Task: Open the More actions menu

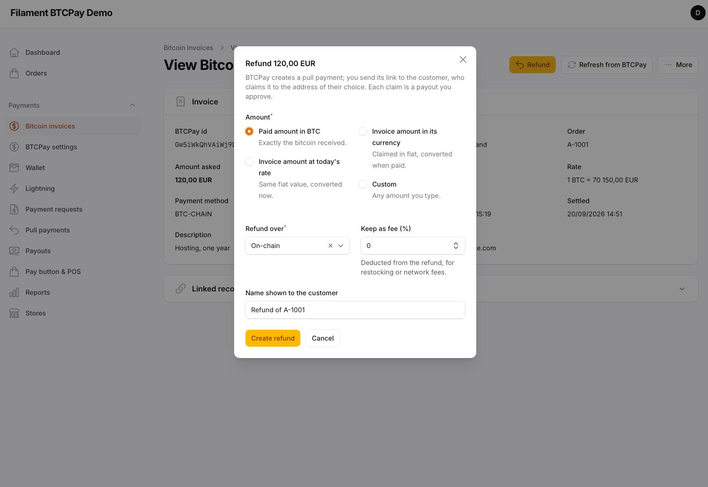Action: (678, 65)
